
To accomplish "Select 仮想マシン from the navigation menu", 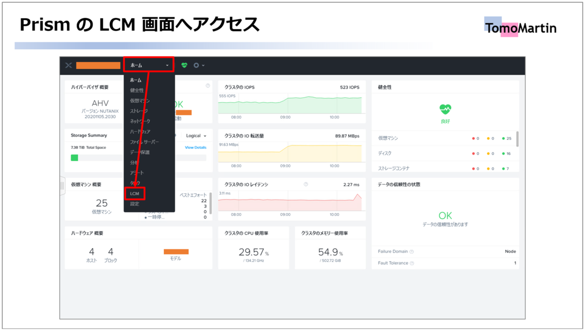I will pyautogui.click(x=140, y=101).
